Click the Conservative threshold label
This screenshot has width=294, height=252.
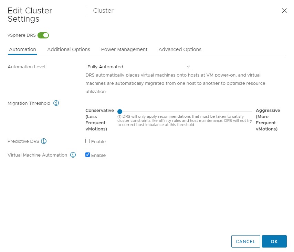click(99, 111)
